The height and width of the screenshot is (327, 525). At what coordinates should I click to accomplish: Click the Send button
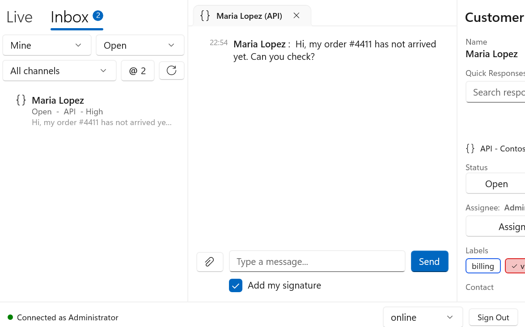[429, 261]
